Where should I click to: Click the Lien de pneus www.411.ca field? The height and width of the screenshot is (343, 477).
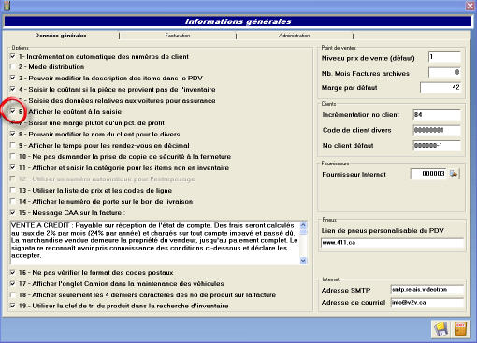coord(392,243)
